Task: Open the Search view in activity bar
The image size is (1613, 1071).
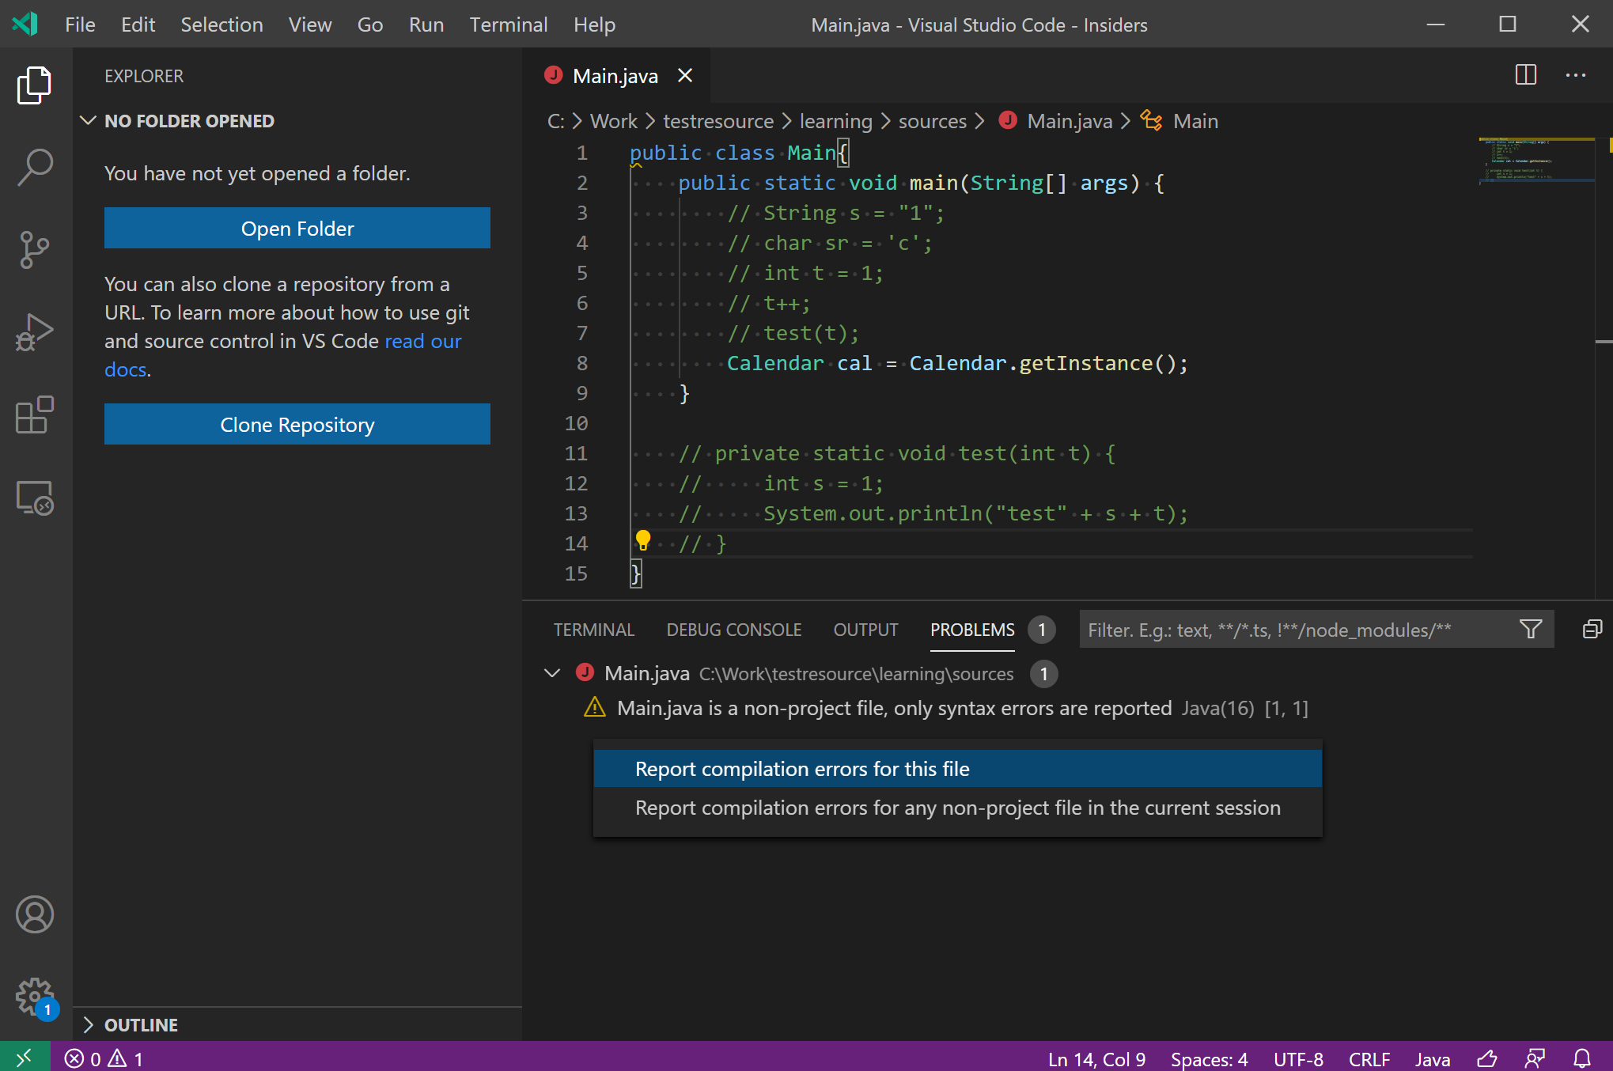Action: click(35, 167)
